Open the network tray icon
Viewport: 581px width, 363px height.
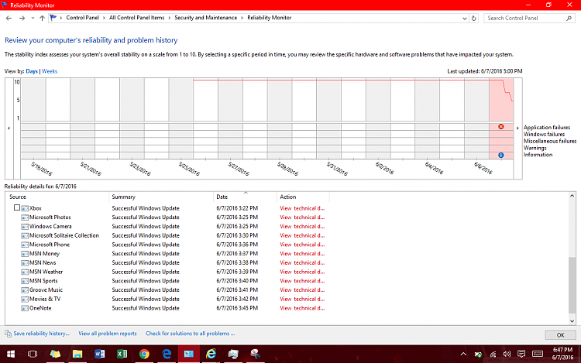point(493,354)
